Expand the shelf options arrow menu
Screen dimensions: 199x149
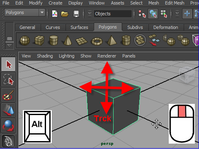tap(9, 46)
